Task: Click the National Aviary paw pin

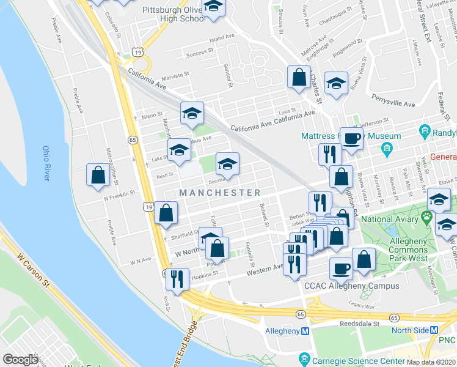Action: click(x=427, y=218)
